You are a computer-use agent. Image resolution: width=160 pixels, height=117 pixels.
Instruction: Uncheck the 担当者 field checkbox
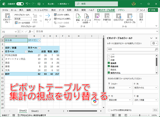(x=109, y=63)
